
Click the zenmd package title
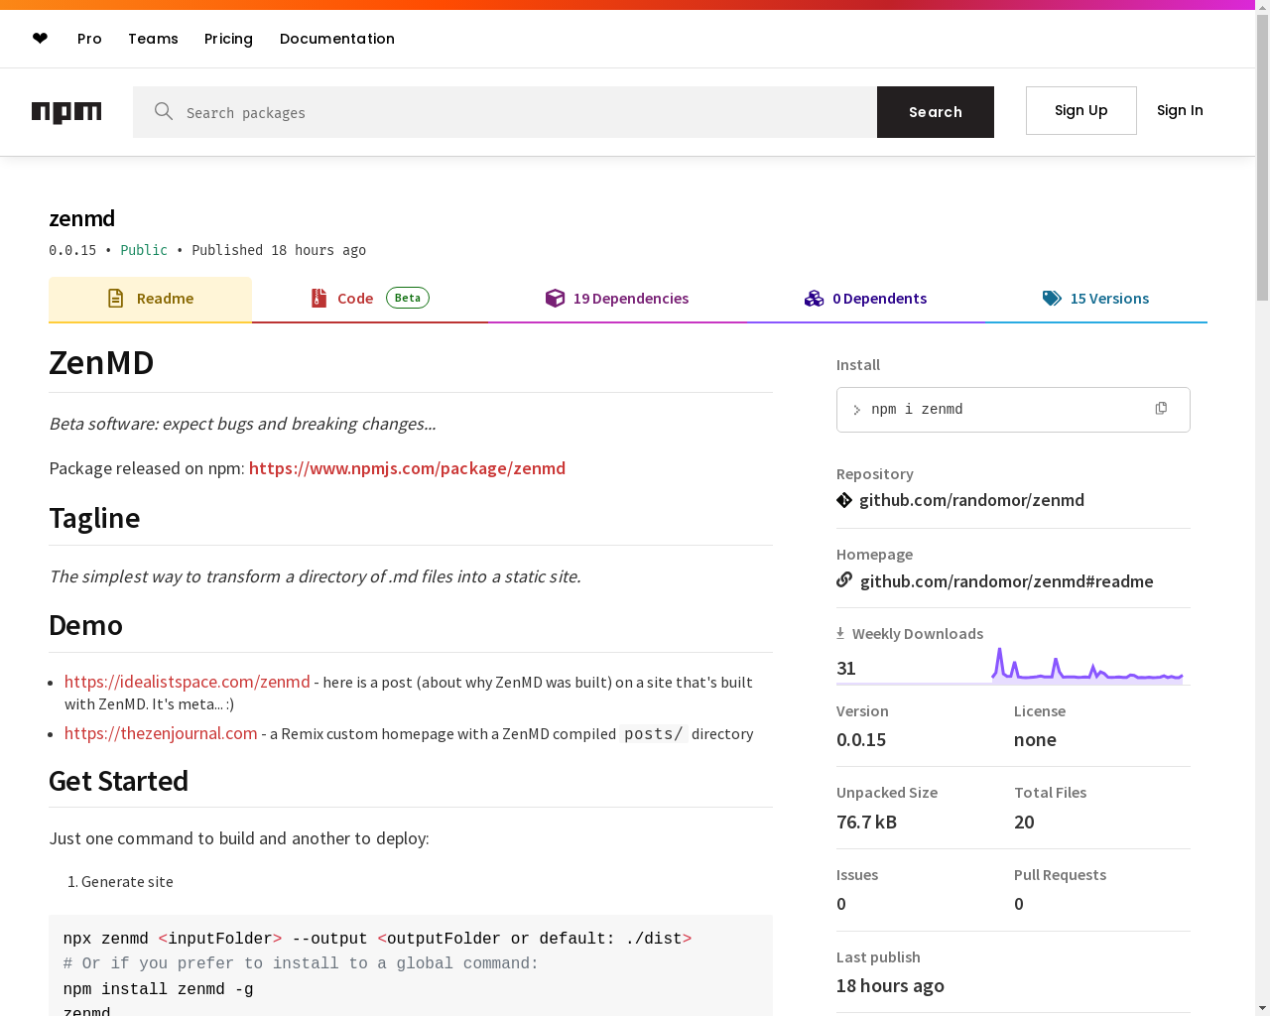82,218
